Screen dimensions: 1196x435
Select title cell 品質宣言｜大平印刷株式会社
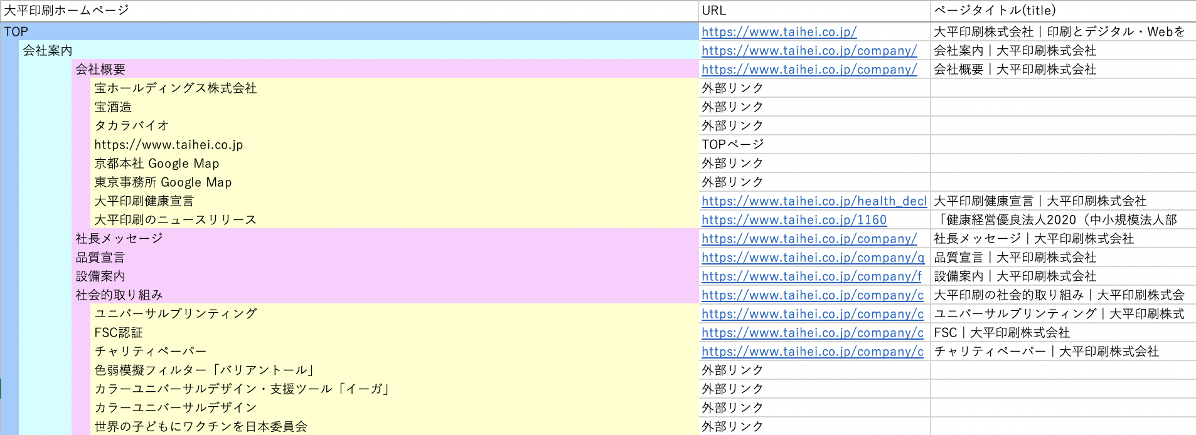(x=1063, y=257)
